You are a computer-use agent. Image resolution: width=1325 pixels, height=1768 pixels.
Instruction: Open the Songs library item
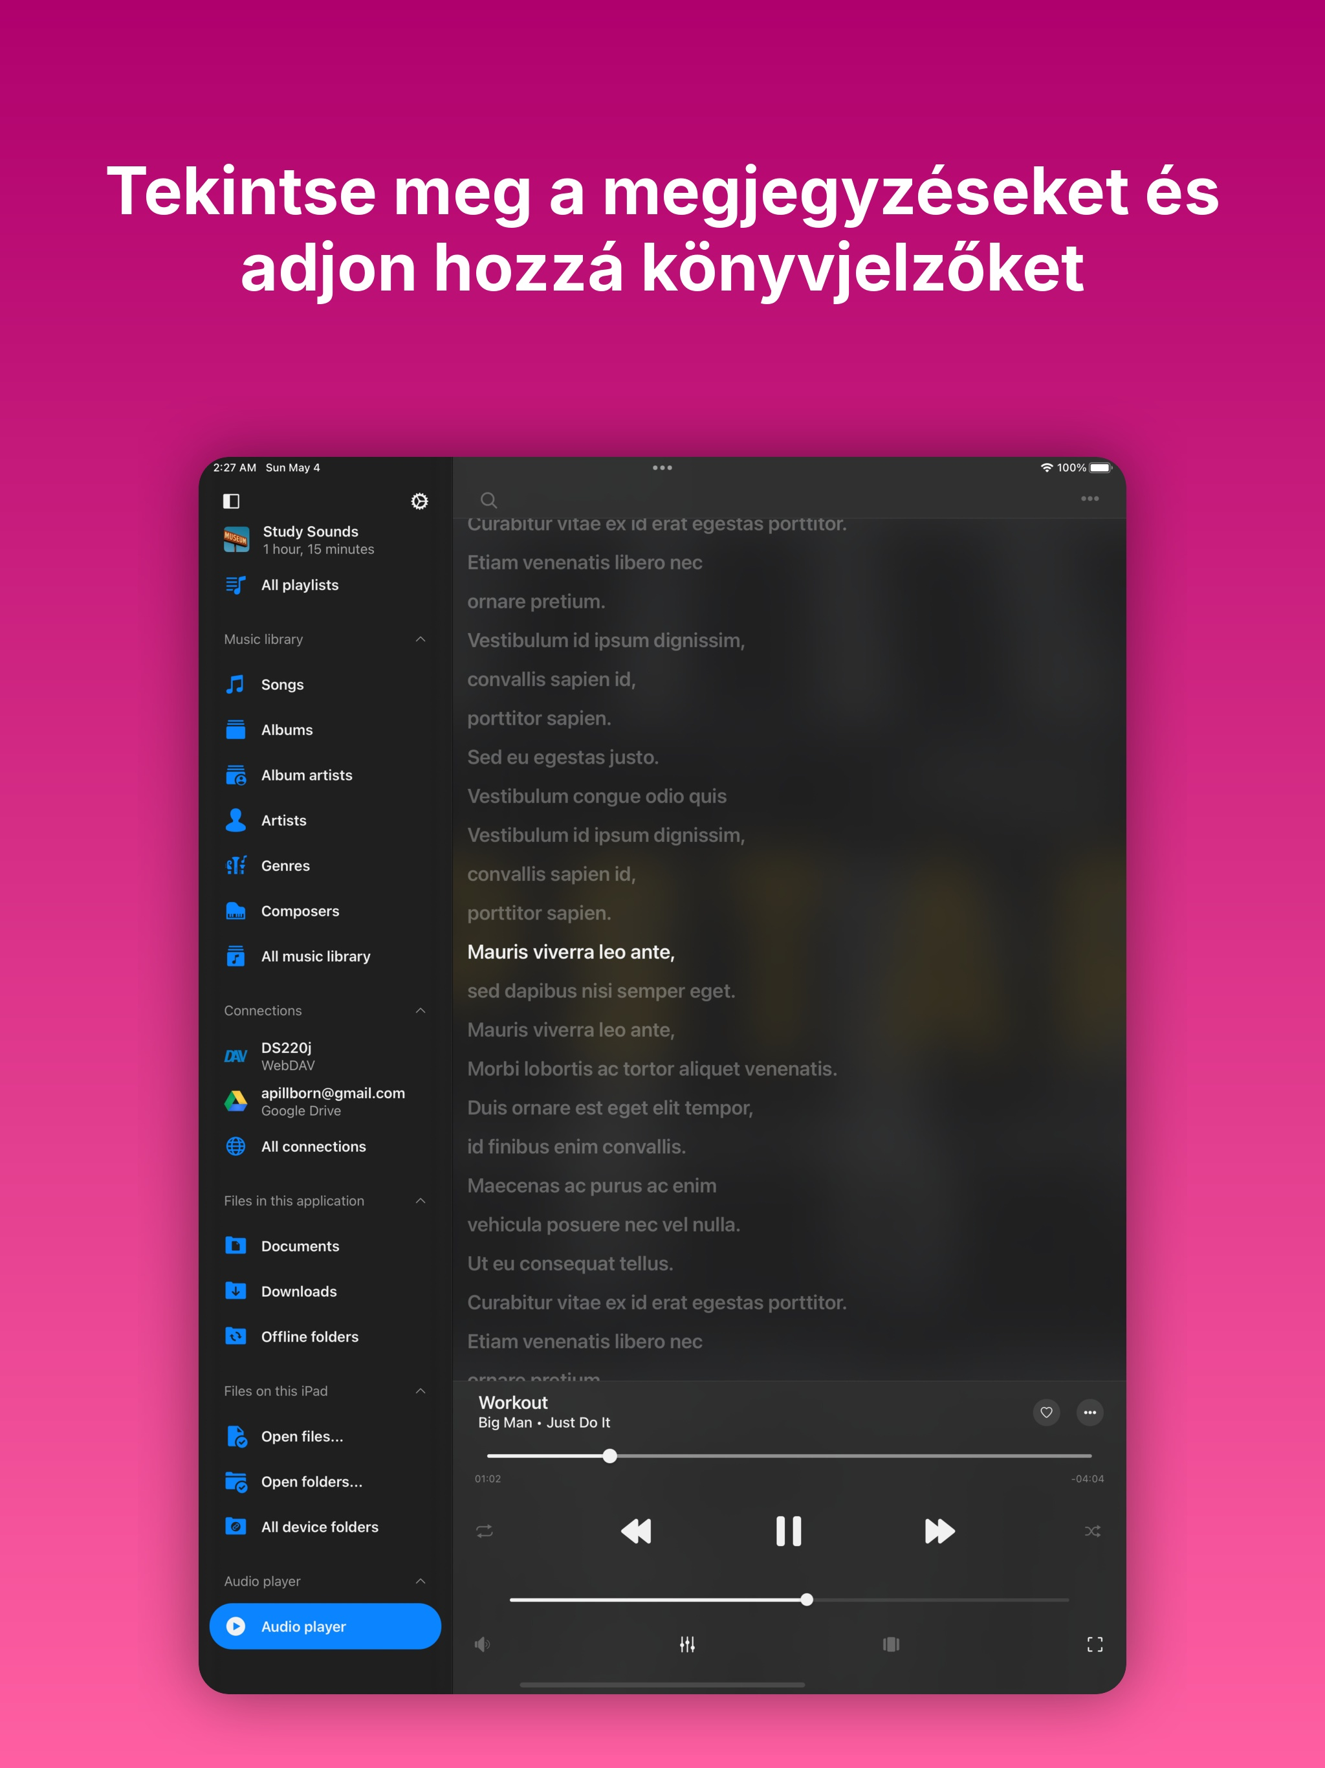[282, 685]
